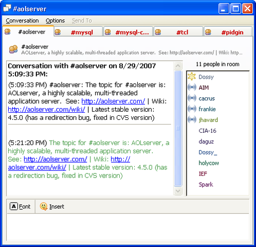
Task: Click the voice icon next to cacrus
Action: coord(192,98)
